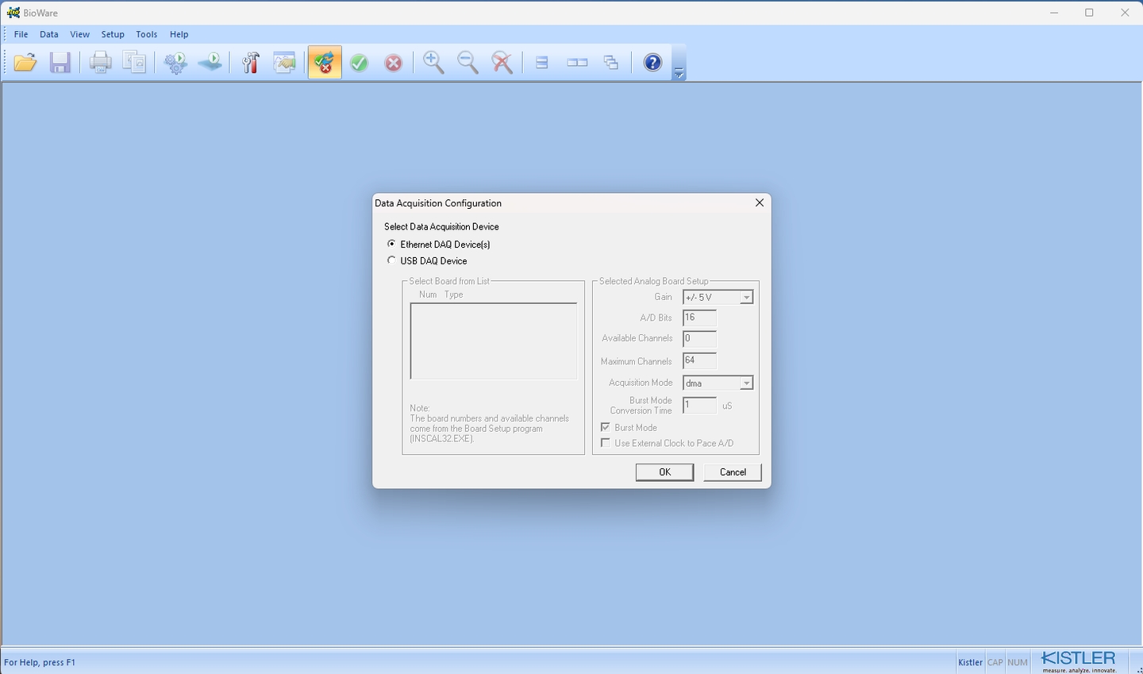The width and height of the screenshot is (1143, 674).
Task: Click the hammer and wrench tools icon
Action: [251, 63]
